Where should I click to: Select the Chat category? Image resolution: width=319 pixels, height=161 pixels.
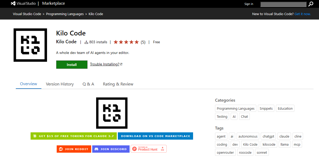244,116
